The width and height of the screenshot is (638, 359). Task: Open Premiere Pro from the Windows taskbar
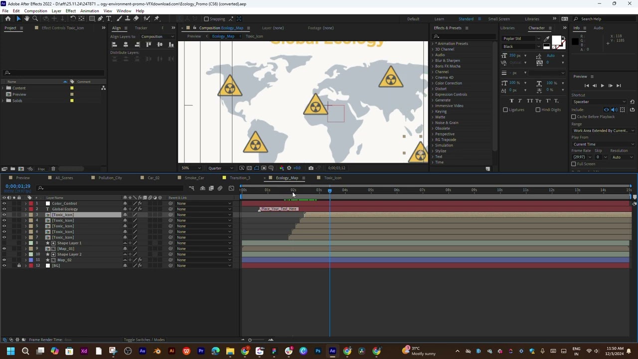(x=201, y=351)
